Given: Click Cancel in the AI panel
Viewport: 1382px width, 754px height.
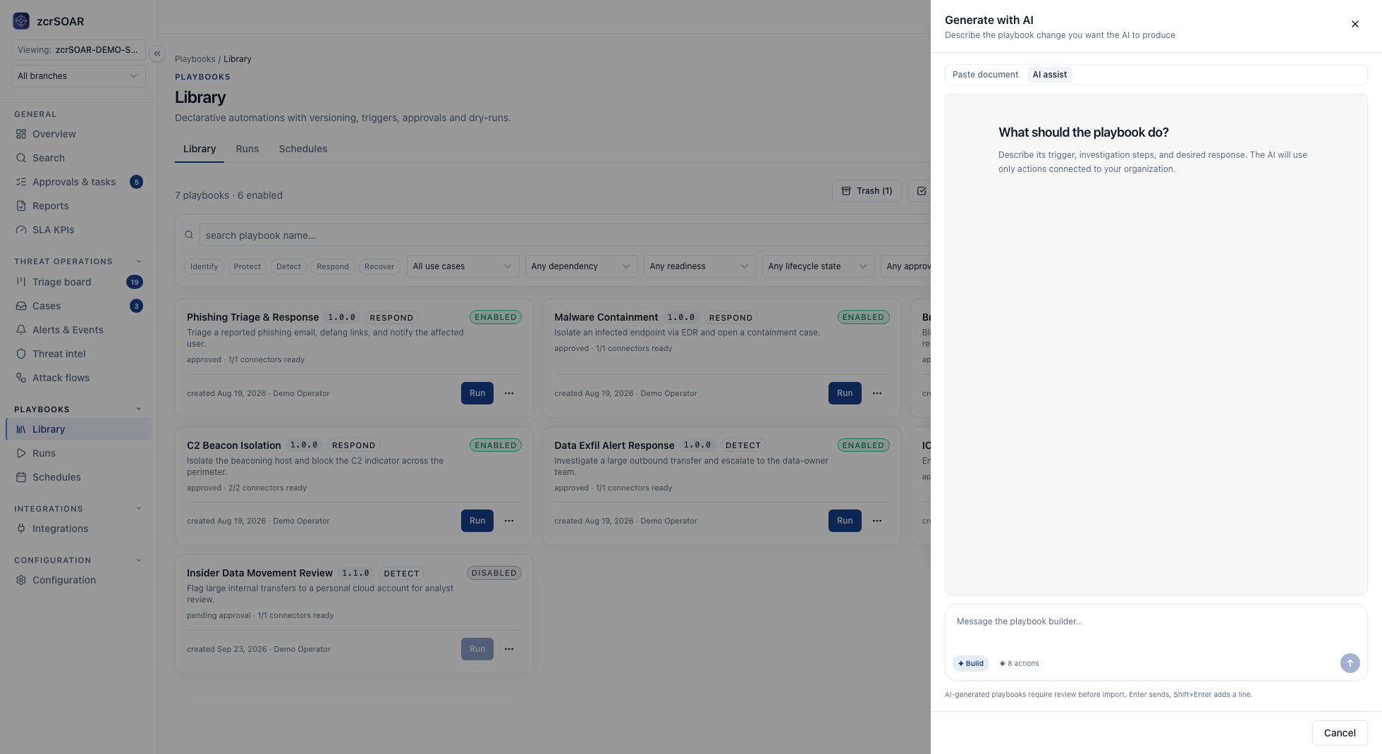Looking at the screenshot, I should [x=1340, y=733].
